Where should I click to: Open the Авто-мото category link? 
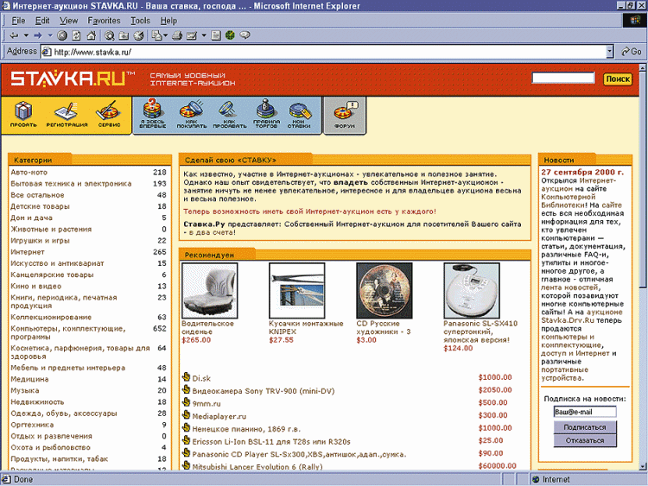pyautogui.click(x=29, y=172)
